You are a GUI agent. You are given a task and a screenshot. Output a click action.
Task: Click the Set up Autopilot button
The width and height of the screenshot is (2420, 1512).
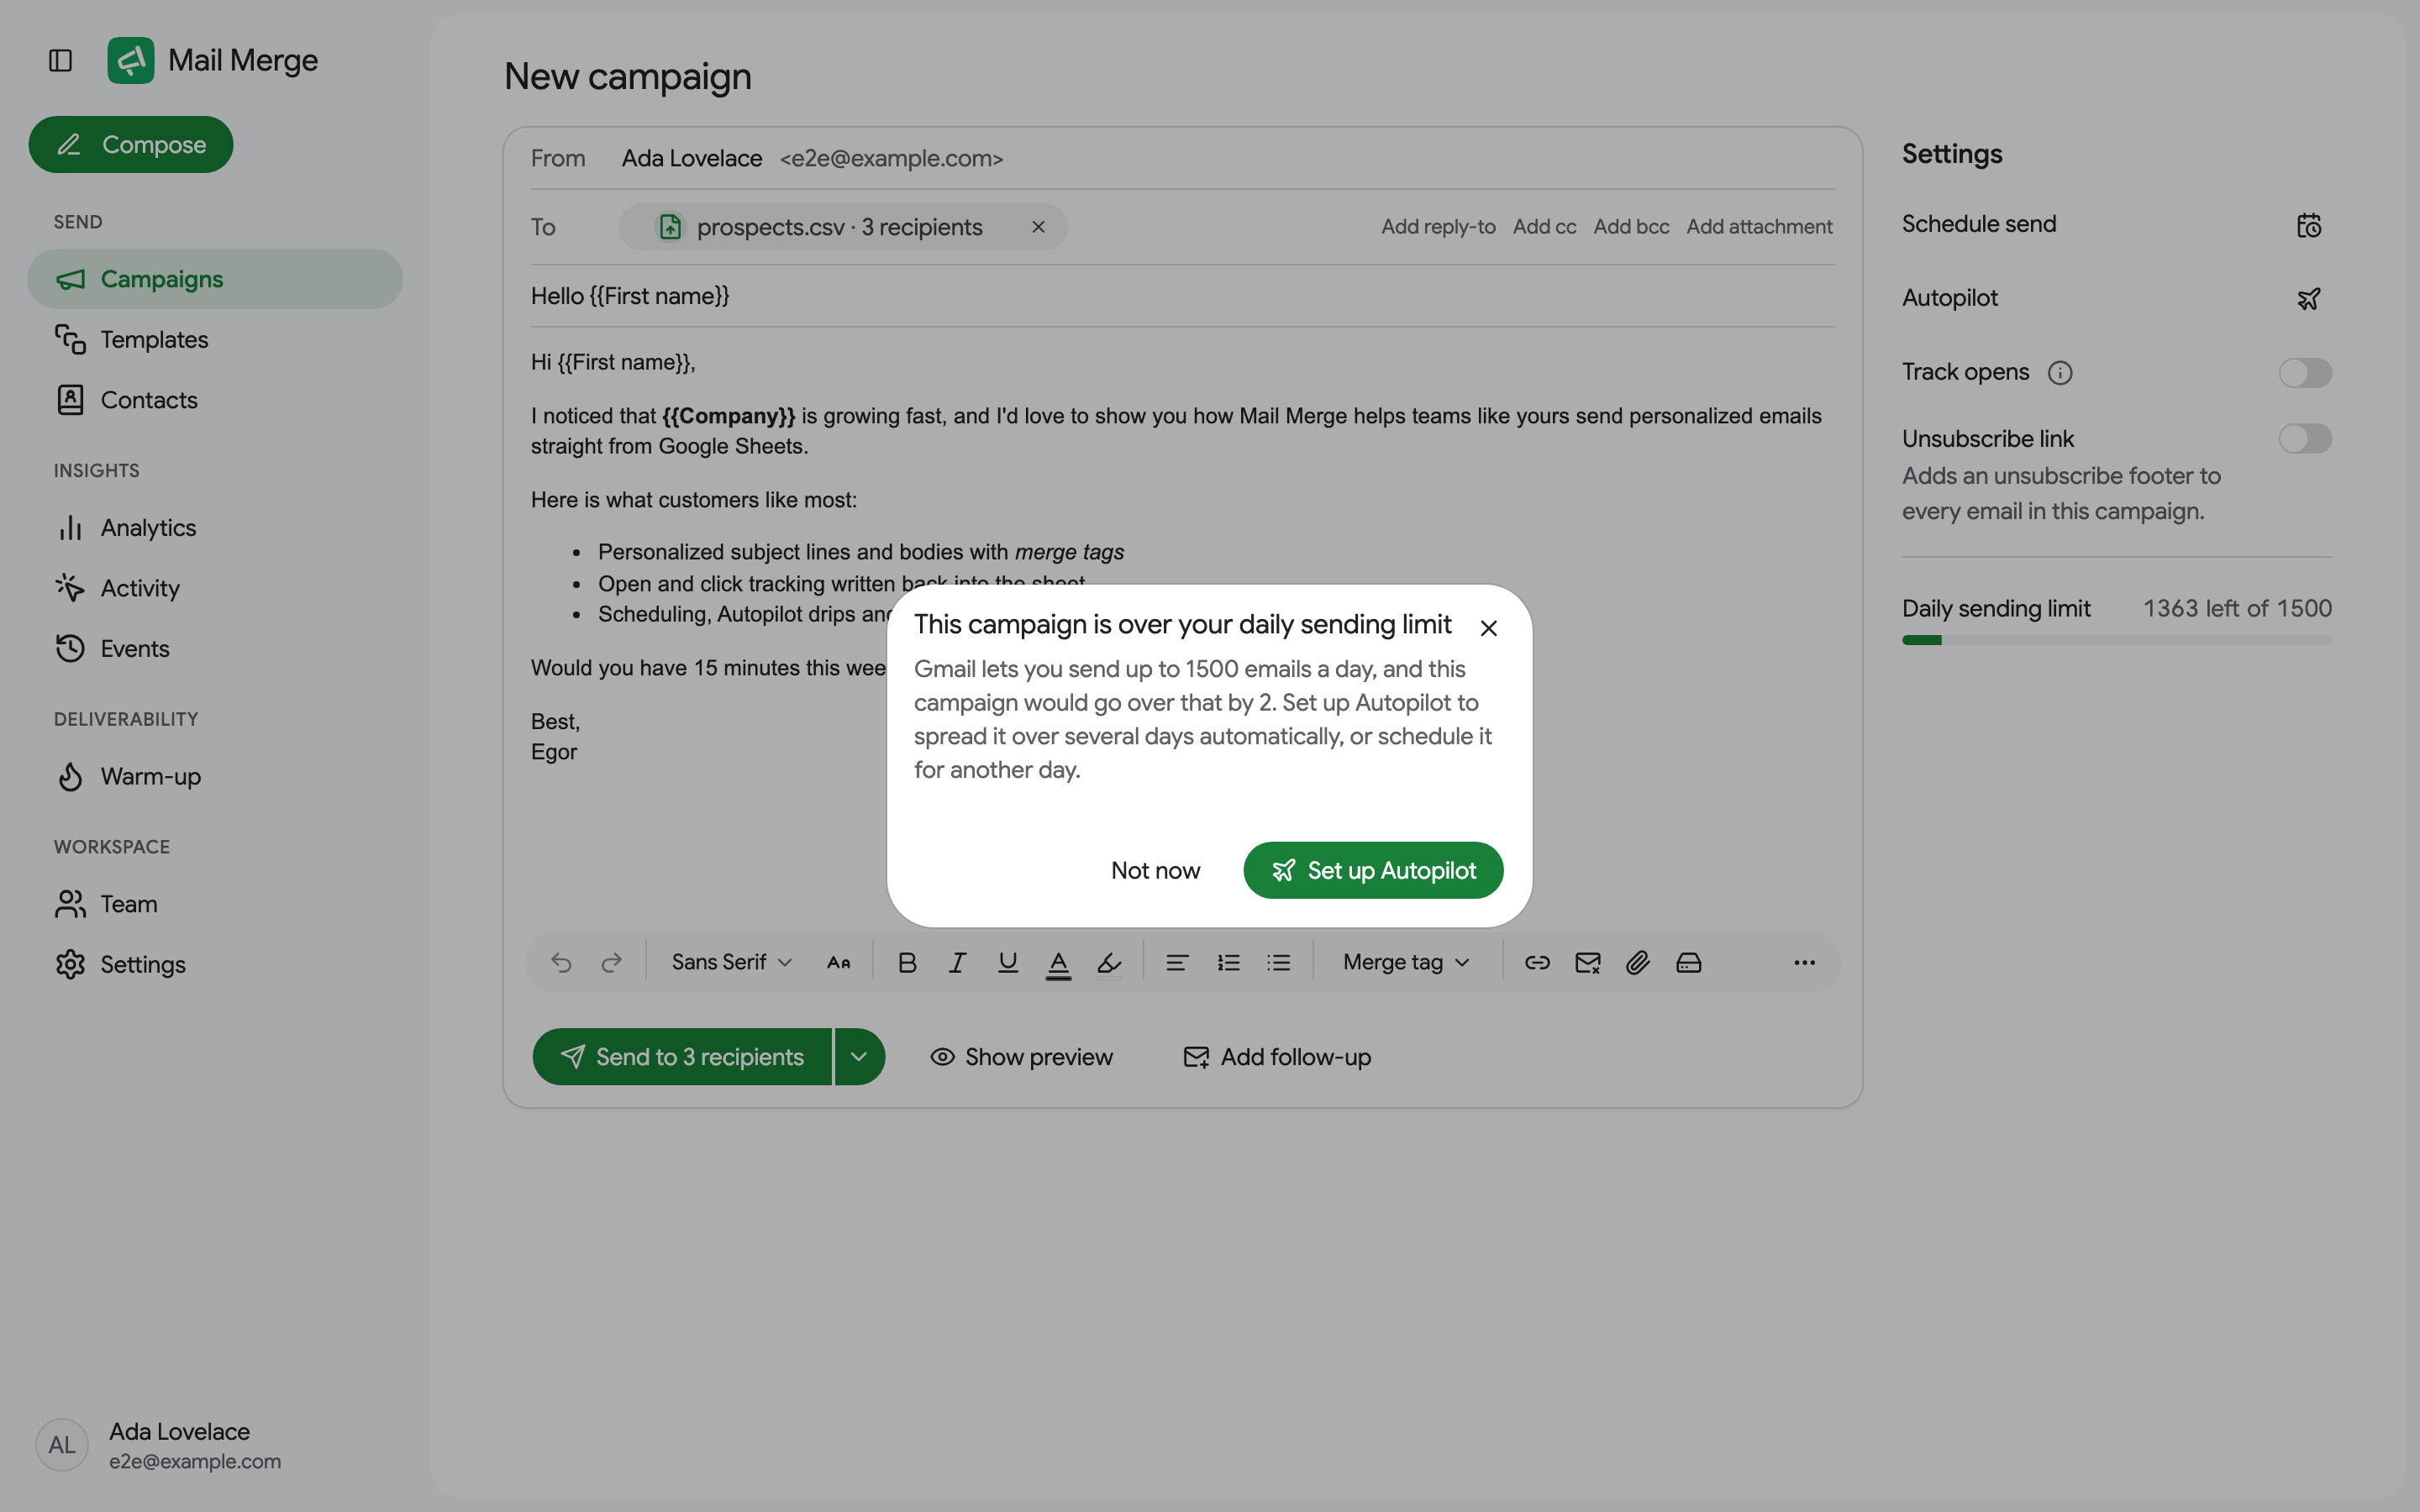point(1373,870)
